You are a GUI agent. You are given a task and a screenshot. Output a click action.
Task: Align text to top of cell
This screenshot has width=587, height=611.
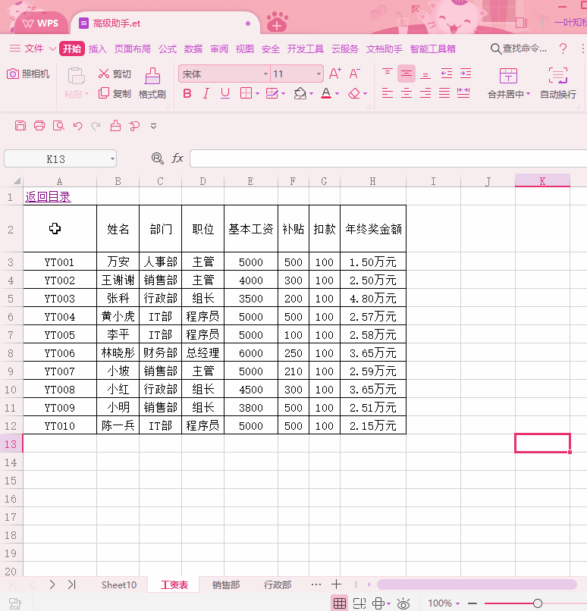coord(387,73)
